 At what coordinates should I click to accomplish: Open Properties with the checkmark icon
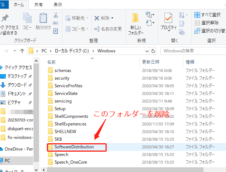click(168, 18)
